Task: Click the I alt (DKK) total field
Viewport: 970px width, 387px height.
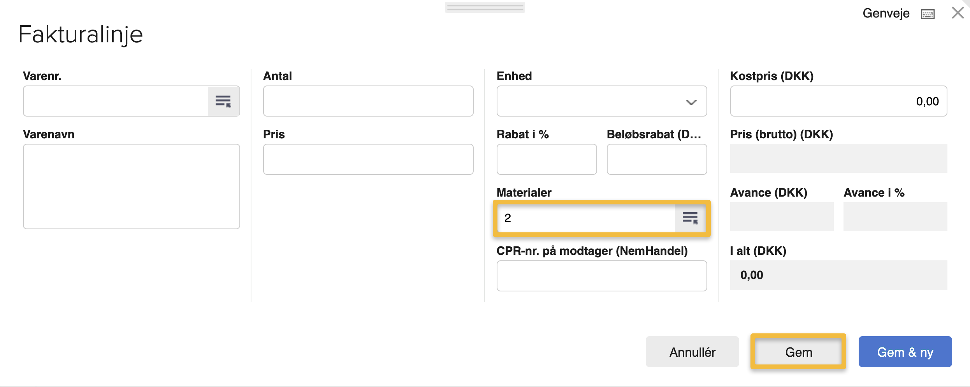Action: click(838, 275)
